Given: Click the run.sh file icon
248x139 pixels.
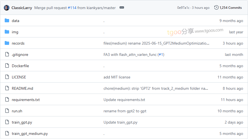Looking at the screenshot, I should point(7,111).
